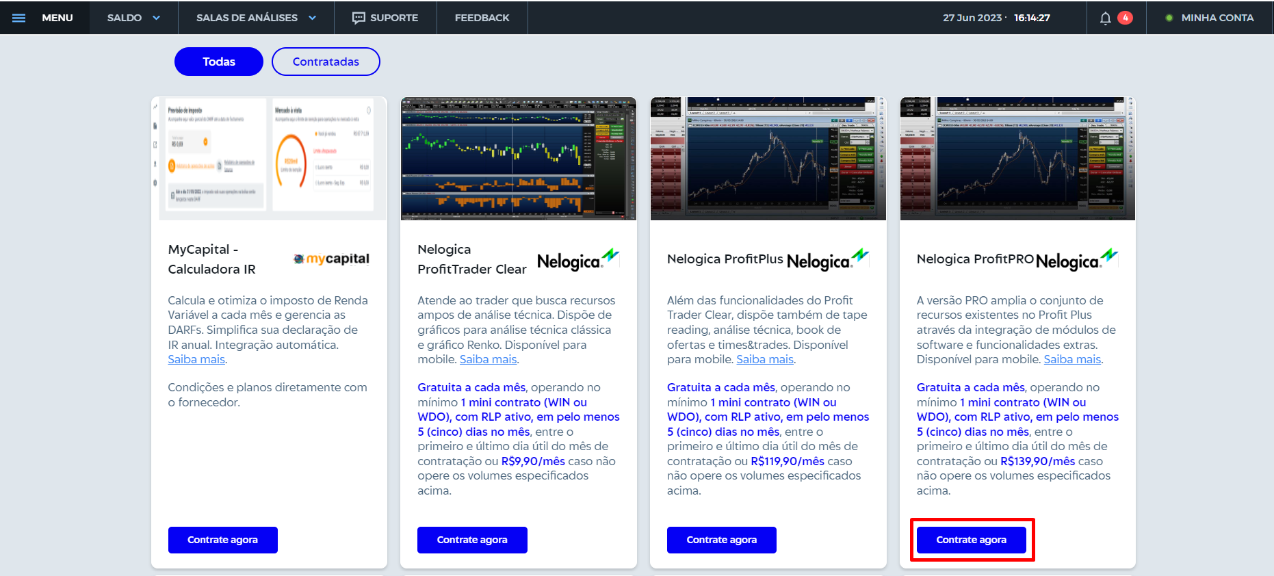Click Contrate agora for MyCapital Calculadora IR
The width and height of the screenshot is (1274, 576).
pos(223,540)
